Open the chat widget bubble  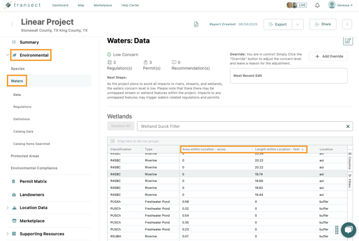tap(348, 230)
